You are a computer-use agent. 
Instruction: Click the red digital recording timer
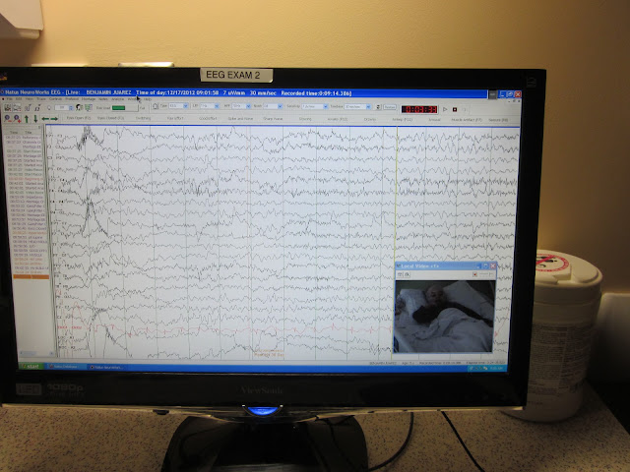[x=419, y=109]
